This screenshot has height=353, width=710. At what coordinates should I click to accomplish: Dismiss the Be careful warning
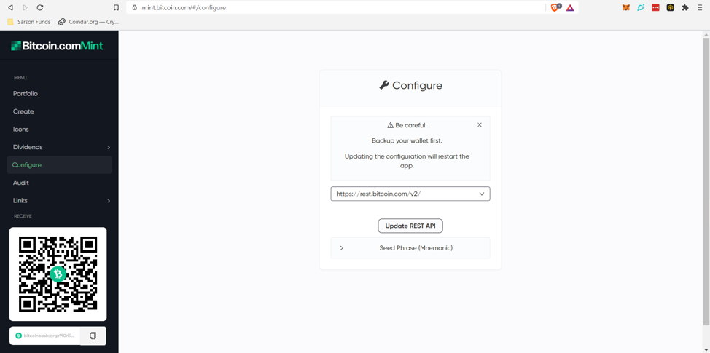[x=480, y=125]
